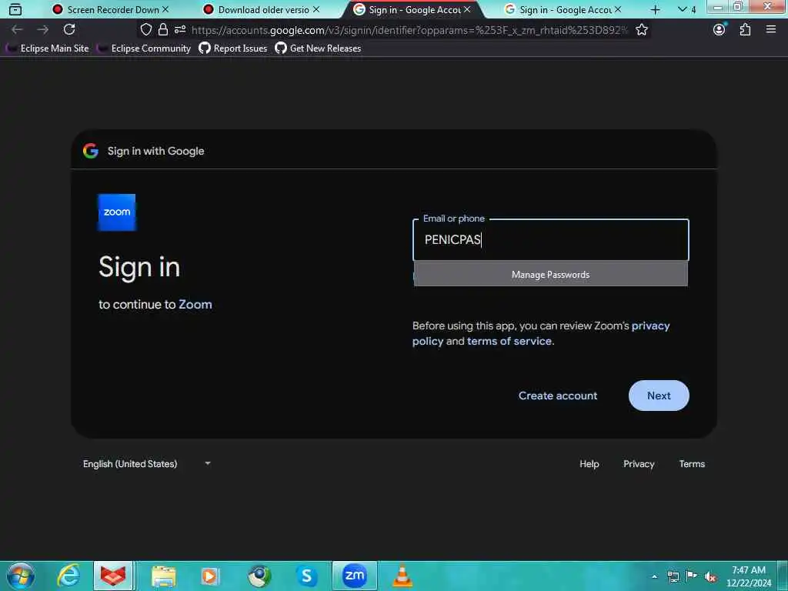Viewport: 788px width, 591px height.
Task: Open Zoom app in the taskbar
Action: pyautogui.click(x=355, y=576)
